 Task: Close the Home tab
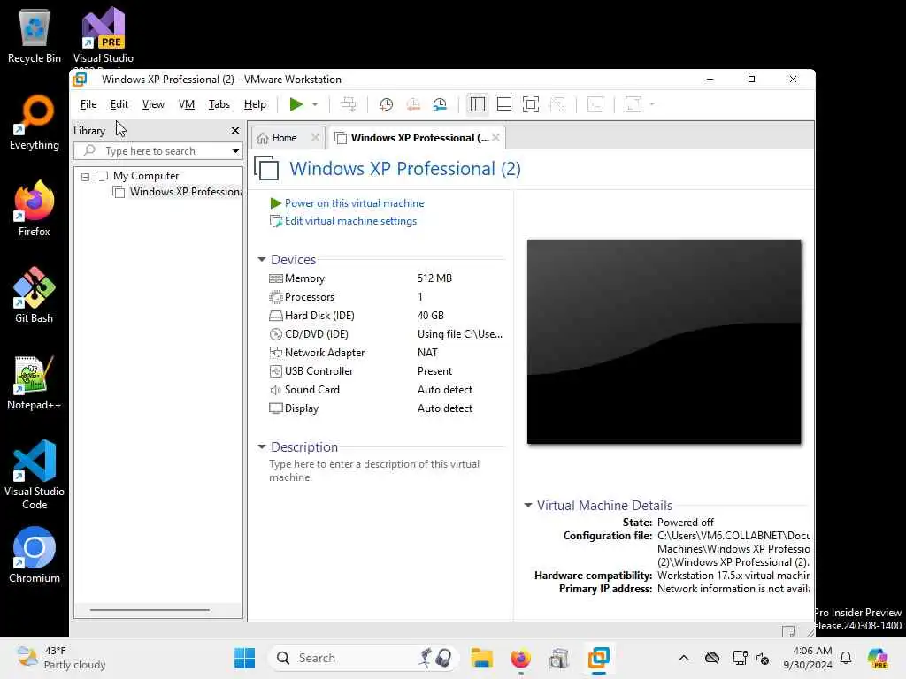coord(315,137)
